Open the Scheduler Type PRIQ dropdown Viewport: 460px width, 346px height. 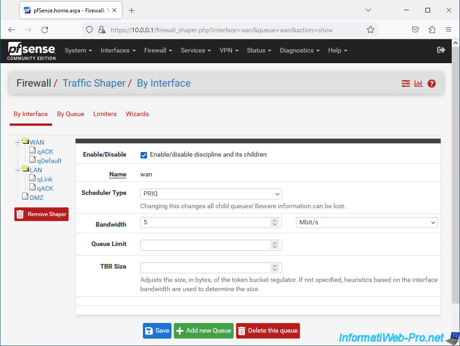211,194
